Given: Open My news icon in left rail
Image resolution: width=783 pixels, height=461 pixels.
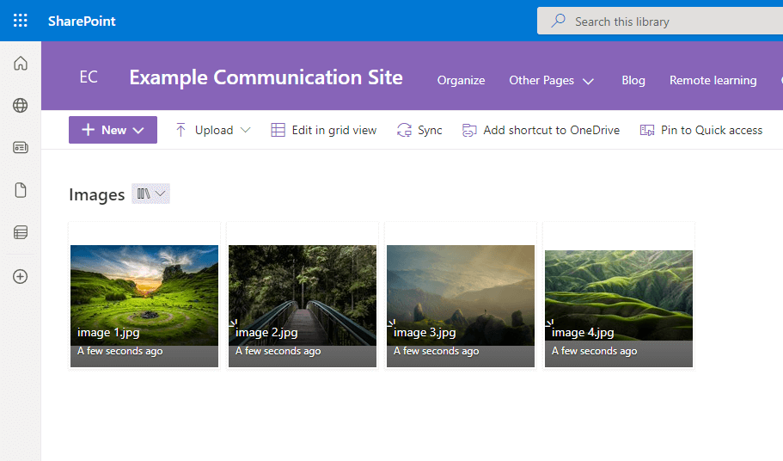Looking at the screenshot, I should (x=21, y=147).
